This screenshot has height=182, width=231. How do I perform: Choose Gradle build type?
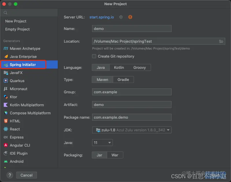click(123, 79)
